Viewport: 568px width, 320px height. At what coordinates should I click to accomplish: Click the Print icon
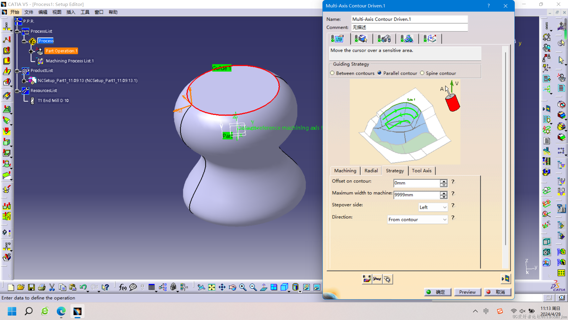(x=42, y=287)
